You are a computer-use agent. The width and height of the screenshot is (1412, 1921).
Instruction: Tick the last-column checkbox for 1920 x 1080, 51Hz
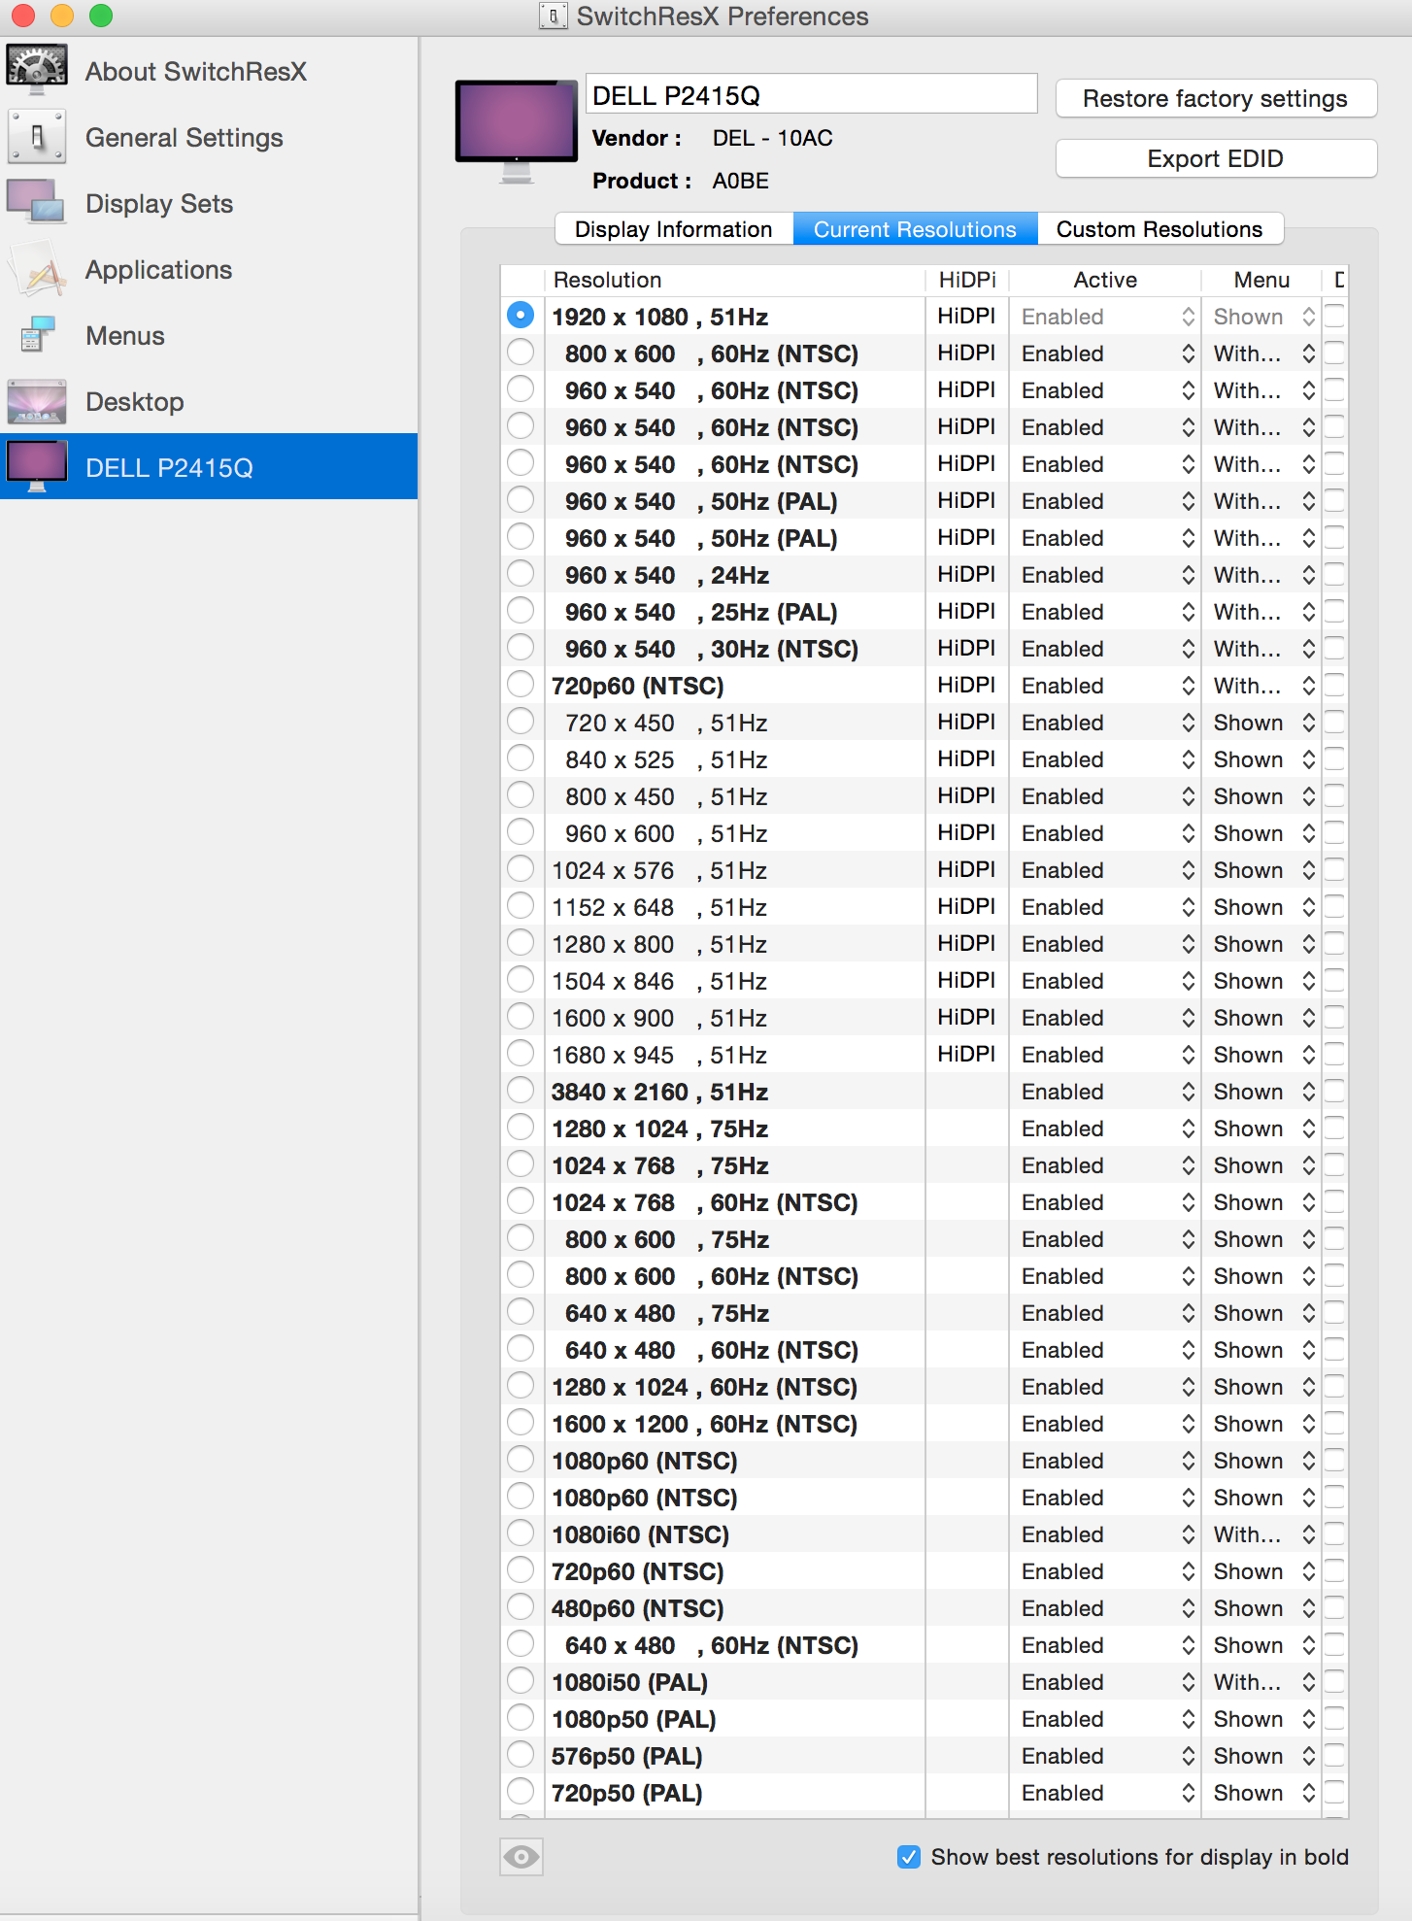tap(1336, 317)
